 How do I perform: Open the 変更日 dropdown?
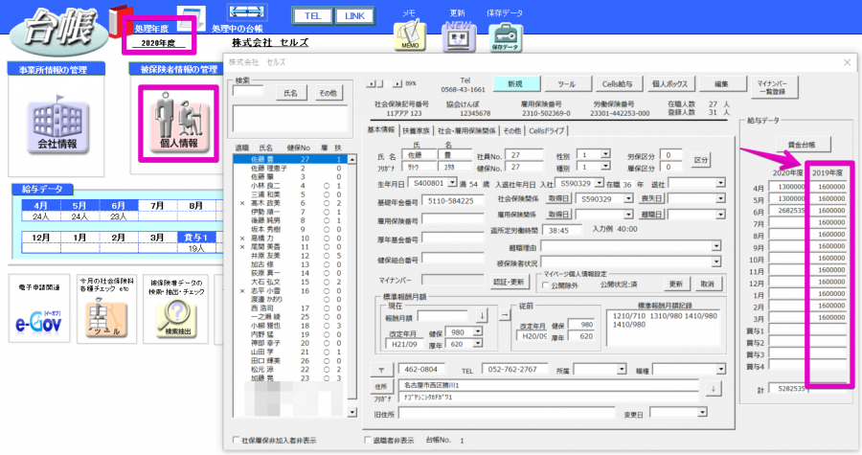(702, 412)
